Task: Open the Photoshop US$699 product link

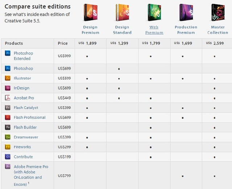Action: 23,68
